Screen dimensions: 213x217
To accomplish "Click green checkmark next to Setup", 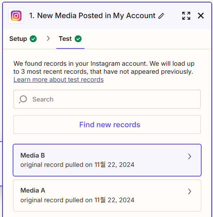I will (33, 39).
